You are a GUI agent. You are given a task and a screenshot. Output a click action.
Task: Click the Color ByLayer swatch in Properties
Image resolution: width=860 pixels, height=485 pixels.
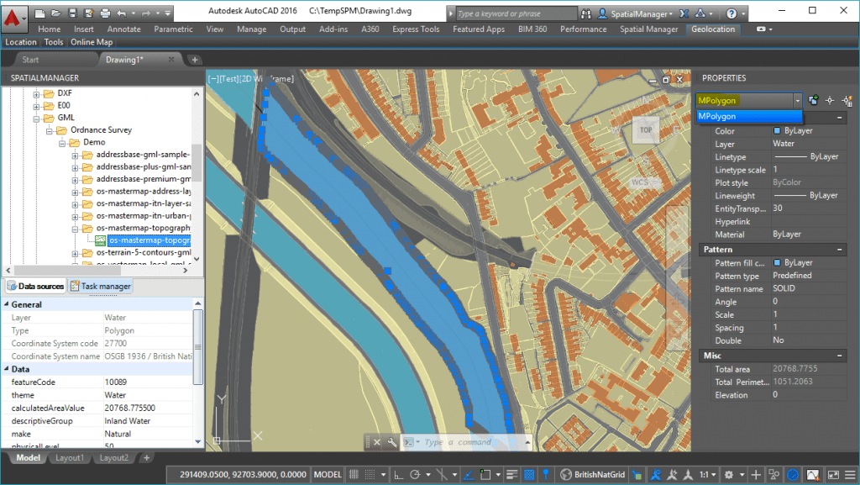pyautogui.click(x=776, y=131)
